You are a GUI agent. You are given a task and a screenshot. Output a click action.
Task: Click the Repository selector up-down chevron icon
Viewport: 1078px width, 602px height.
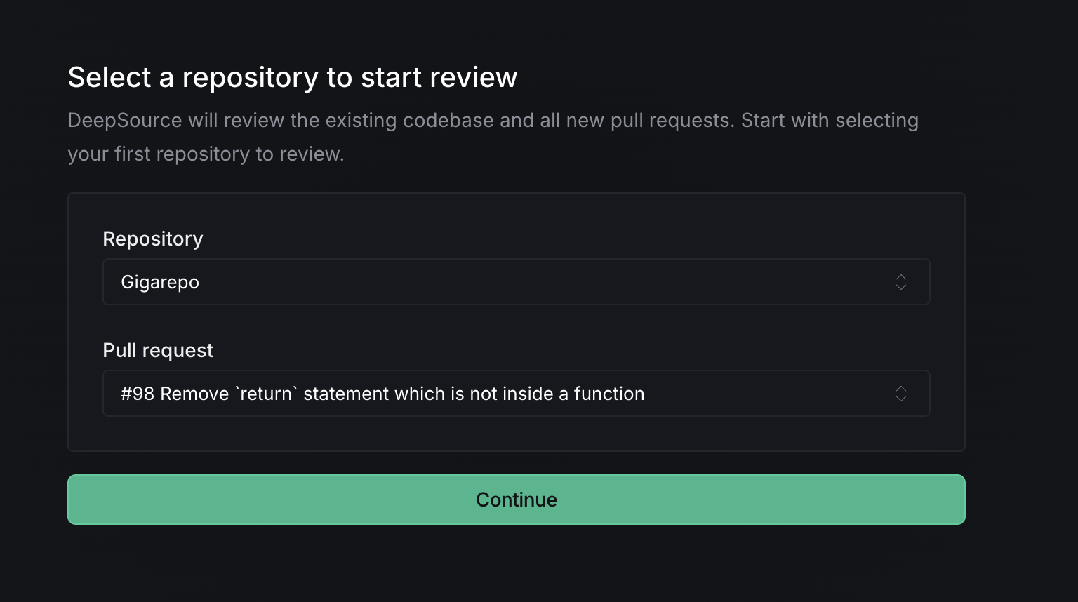click(x=901, y=282)
